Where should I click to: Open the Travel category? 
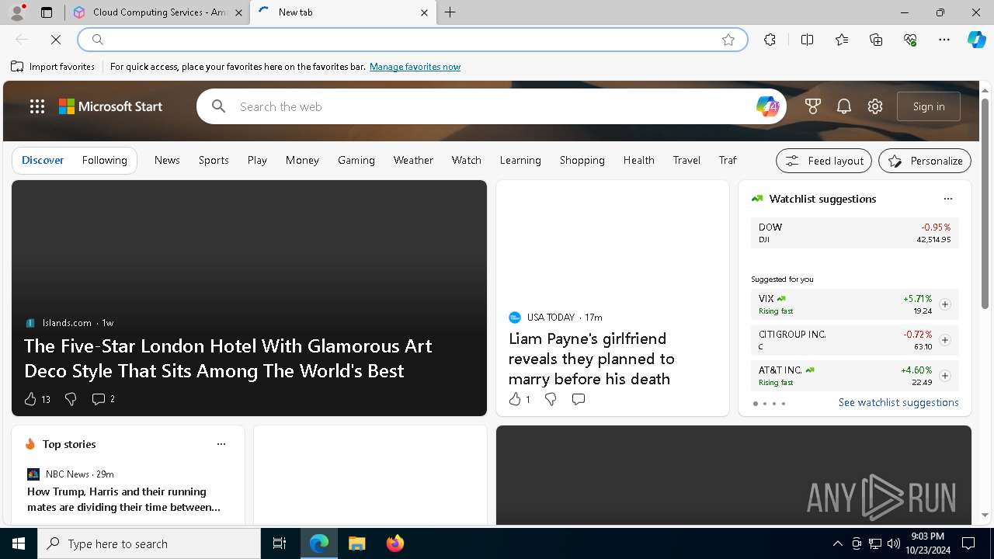686,160
